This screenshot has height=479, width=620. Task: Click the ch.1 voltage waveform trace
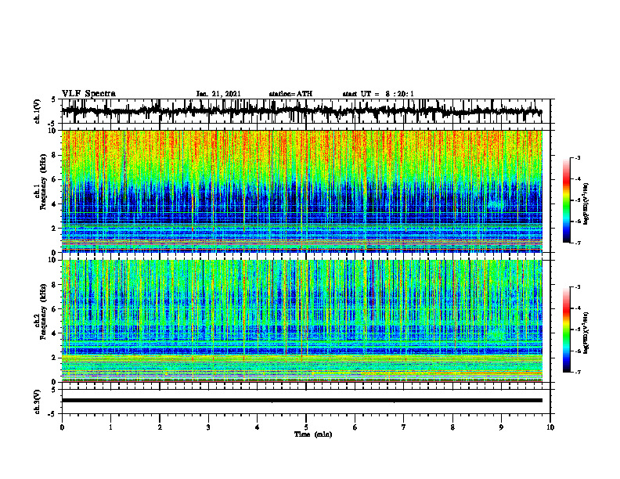pos(301,111)
